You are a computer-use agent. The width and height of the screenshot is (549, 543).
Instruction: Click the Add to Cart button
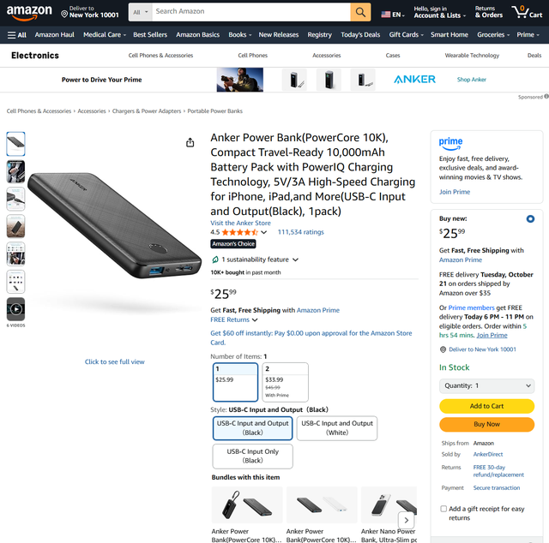tap(486, 406)
